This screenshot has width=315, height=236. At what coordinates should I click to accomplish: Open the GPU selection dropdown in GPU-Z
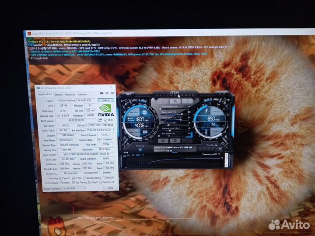coord(65,188)
